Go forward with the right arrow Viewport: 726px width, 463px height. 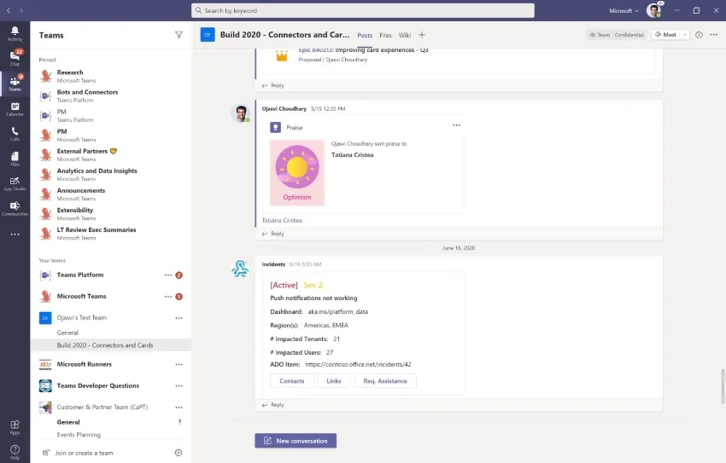(21, 10)
